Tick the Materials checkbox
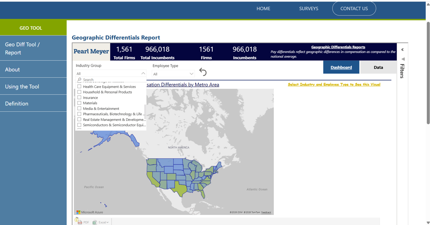 [79, 103]
